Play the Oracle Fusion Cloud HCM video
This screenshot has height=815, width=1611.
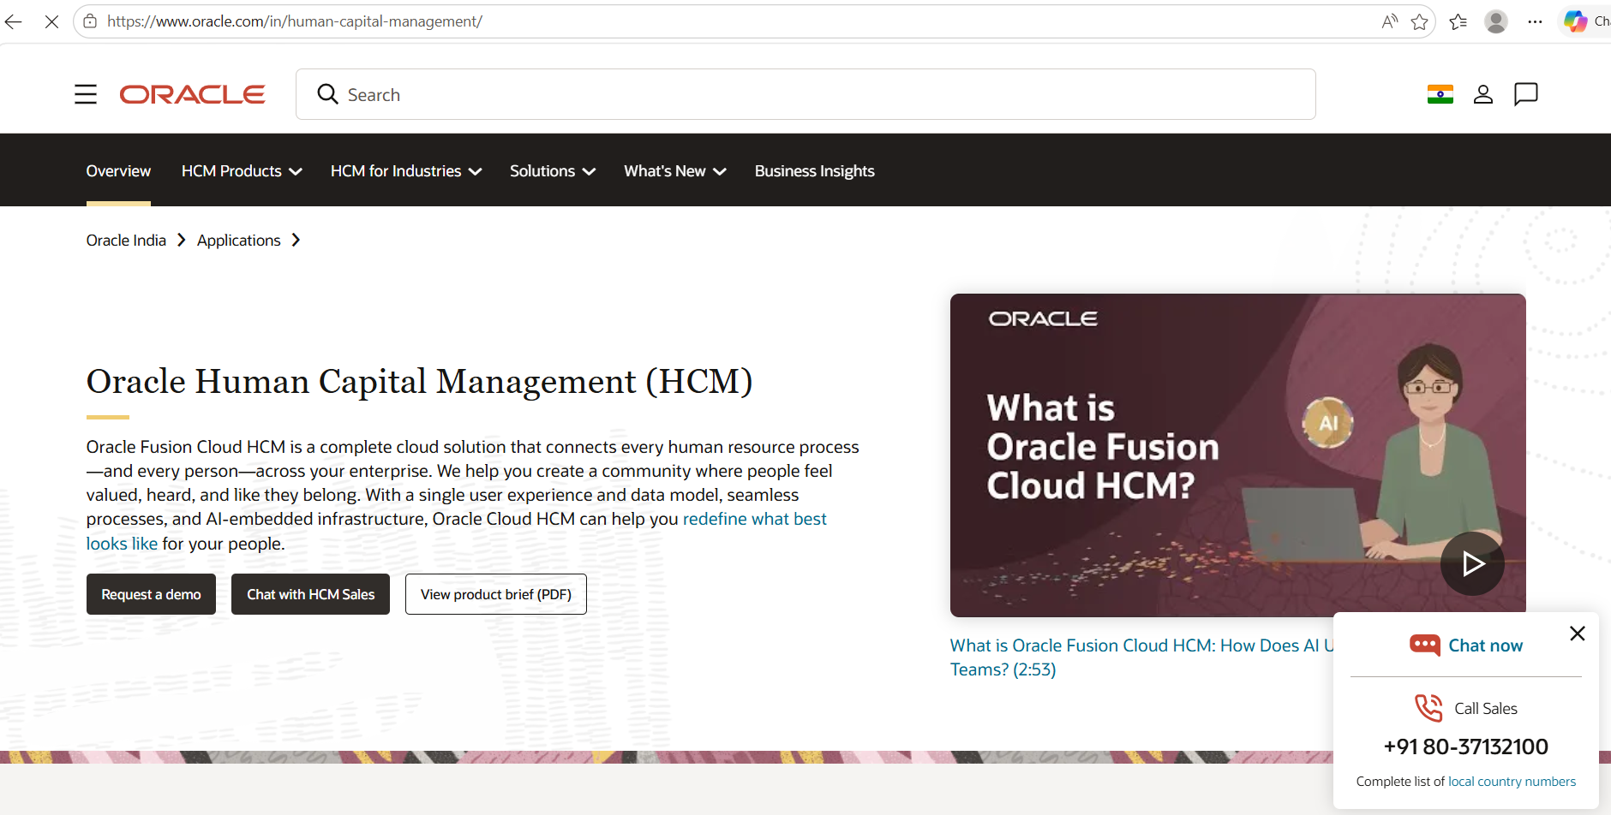click(x=1472, y=563)
